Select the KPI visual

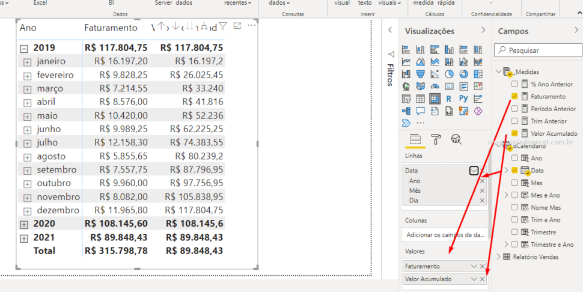(x=478, y=86)
